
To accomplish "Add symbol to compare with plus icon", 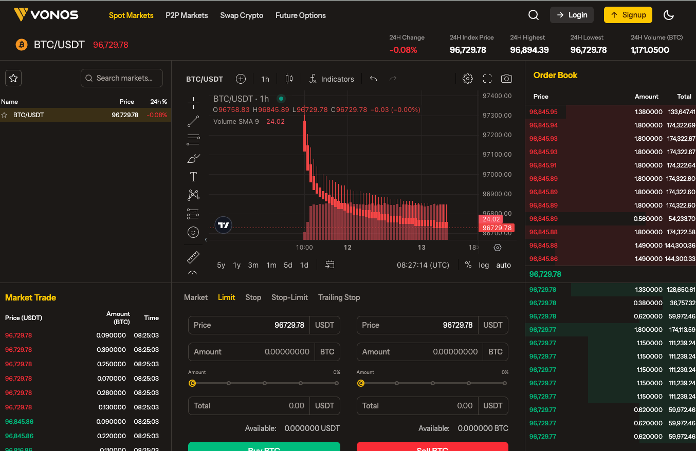I will 241,79.
